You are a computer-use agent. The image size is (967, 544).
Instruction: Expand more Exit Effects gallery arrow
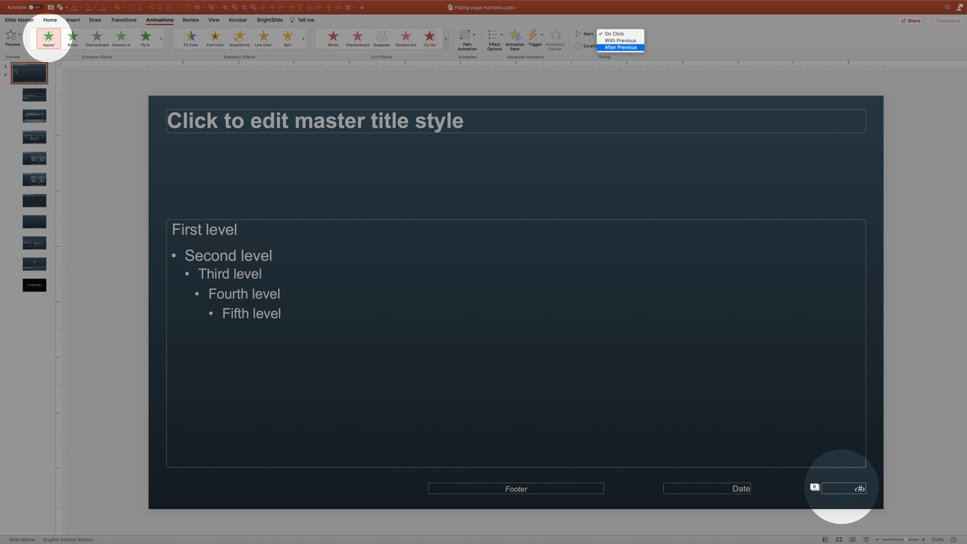[x=445, y=39]
